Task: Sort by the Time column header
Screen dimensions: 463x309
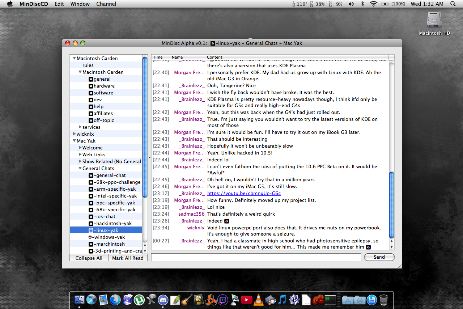Action: coord(161,57)
